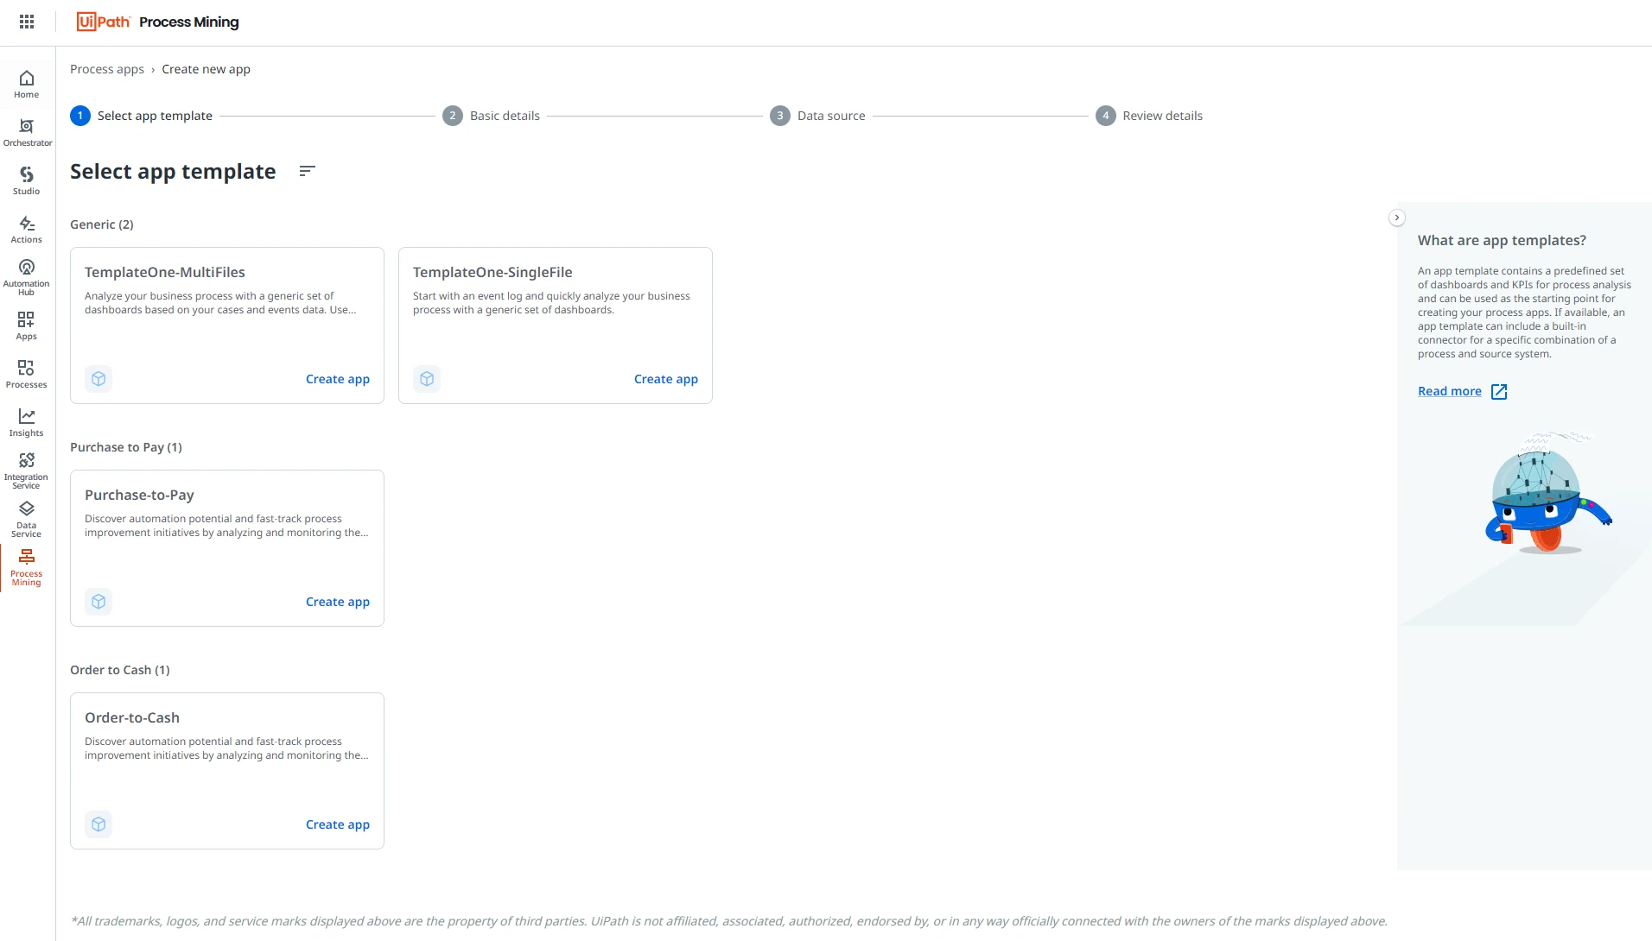This screenshot has width=1652, height=941.
Task: Click Create new app breadcrumb
Action: point(206,69)
